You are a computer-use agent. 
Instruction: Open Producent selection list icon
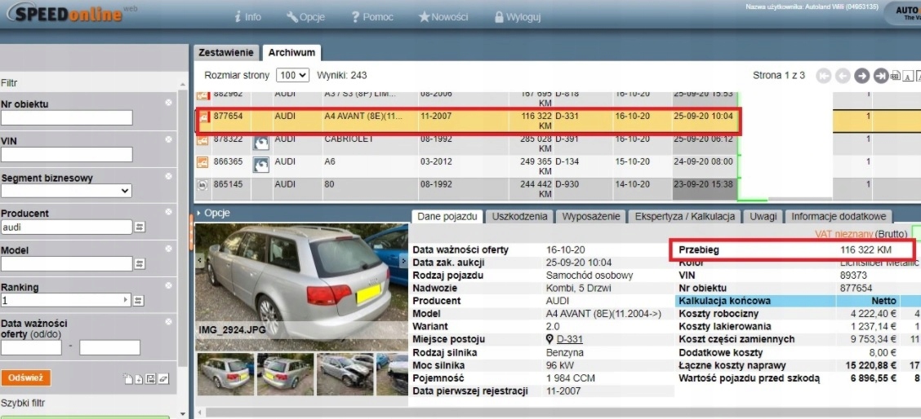coord(140,227)
